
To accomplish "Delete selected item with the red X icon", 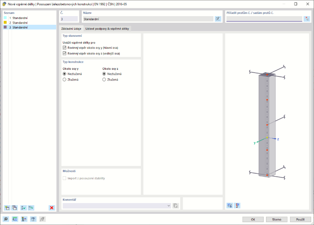I will coord(52,208).
